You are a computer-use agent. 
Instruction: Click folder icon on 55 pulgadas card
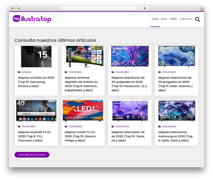point(113,72)
